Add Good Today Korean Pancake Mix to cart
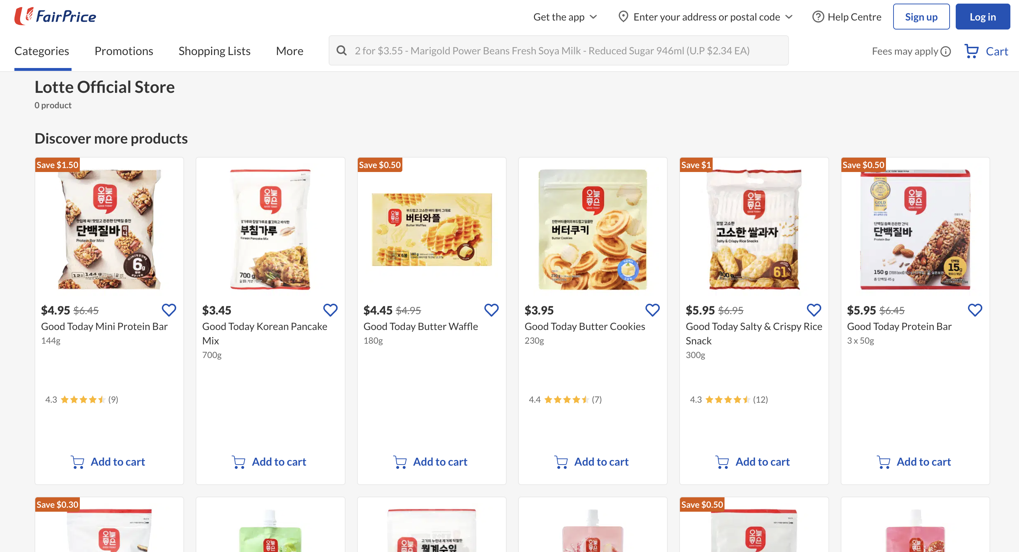The width and height of the screenshot is (1019, 552). 270,462
